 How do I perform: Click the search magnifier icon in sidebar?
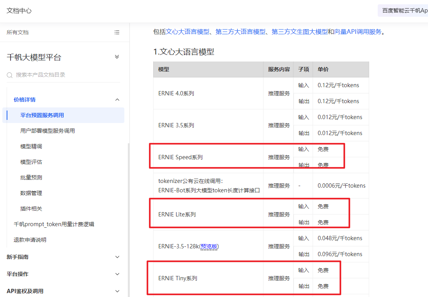pyautogui.click(x=10, y=75)
